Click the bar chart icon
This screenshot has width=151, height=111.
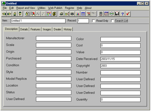(x=78, y=14)
